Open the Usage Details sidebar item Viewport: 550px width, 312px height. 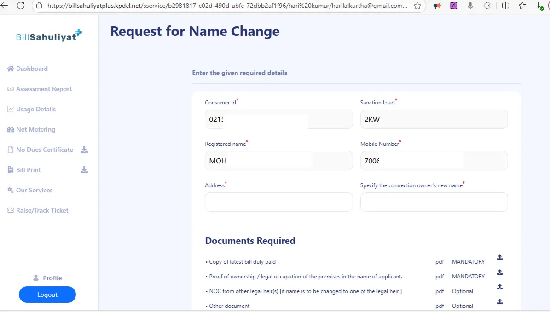[x=36, y=109]
